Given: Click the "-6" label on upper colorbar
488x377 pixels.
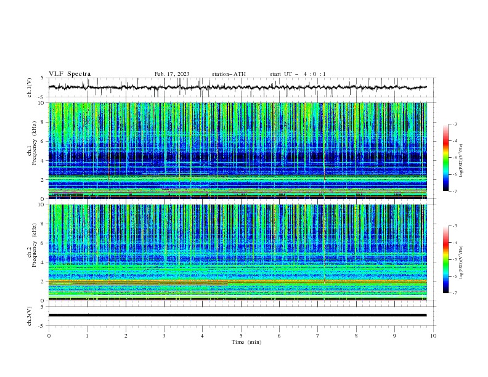Looking at the screenshot, I should tap(454, 174).
